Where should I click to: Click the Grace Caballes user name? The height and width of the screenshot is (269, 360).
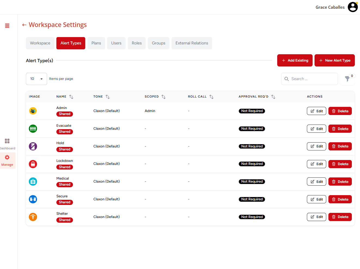330,7
